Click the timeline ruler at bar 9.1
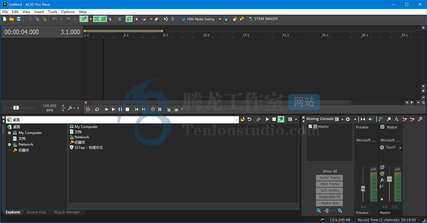Screen dimensions: 427x223 (x=165, y=35)
